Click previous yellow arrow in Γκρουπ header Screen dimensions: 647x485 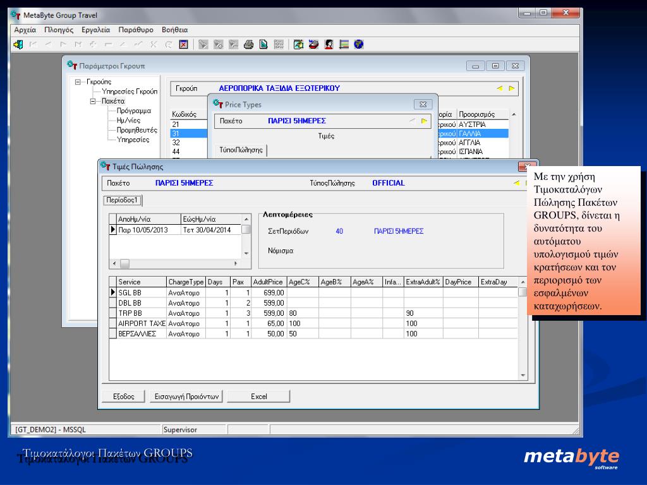(500, 88)
